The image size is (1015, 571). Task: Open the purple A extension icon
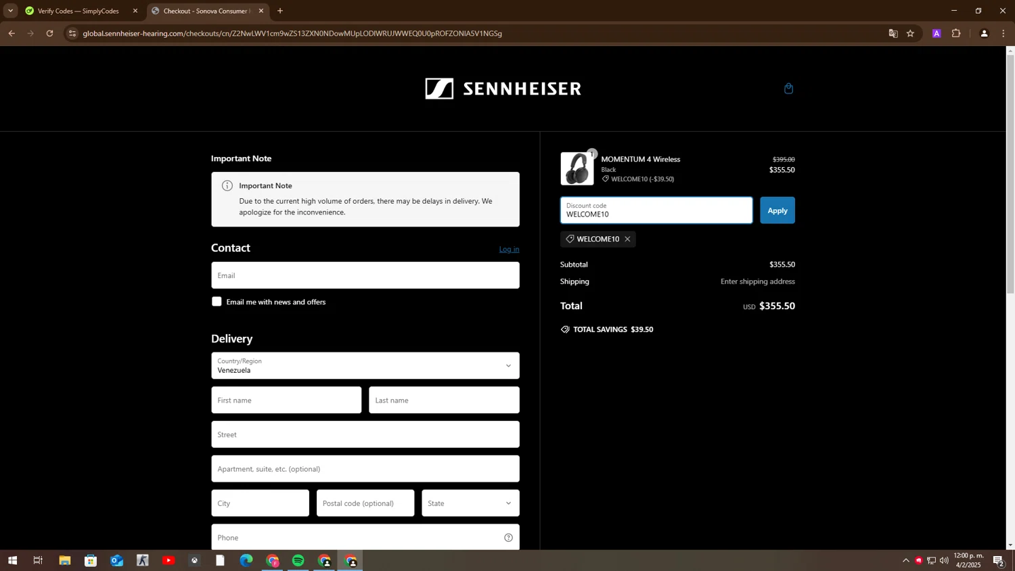937,33
